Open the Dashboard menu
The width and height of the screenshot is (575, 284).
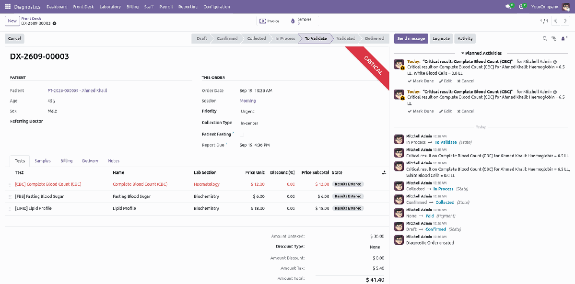coord(57,7)
